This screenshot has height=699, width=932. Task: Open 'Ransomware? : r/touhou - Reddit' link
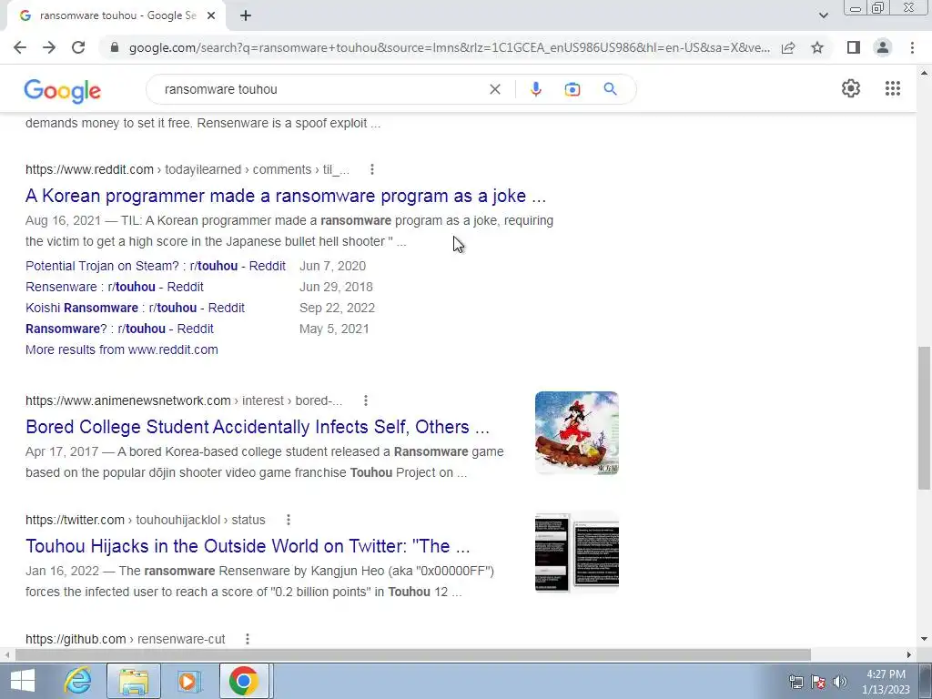119,329
